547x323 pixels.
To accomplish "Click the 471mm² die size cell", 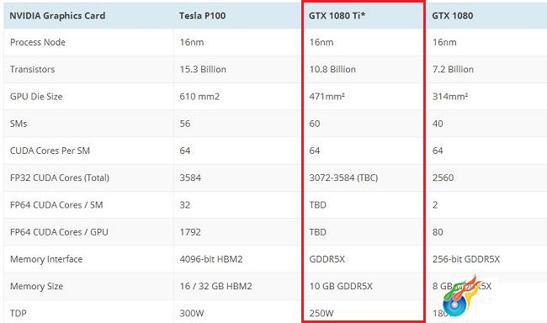I will pos(327,97).
